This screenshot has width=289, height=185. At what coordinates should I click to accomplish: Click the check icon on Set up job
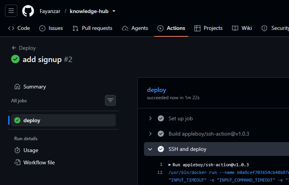(x=161, y=118)
